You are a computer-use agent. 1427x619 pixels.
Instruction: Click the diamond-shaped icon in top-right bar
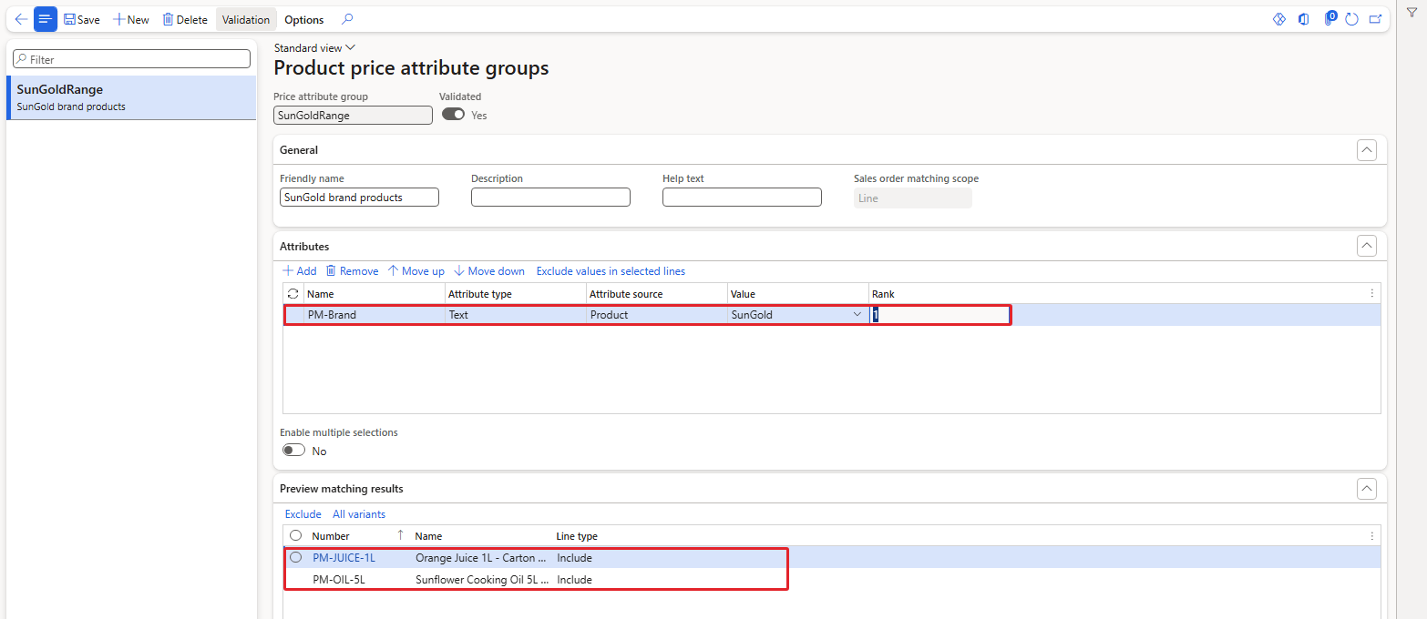coord(1278,19)
